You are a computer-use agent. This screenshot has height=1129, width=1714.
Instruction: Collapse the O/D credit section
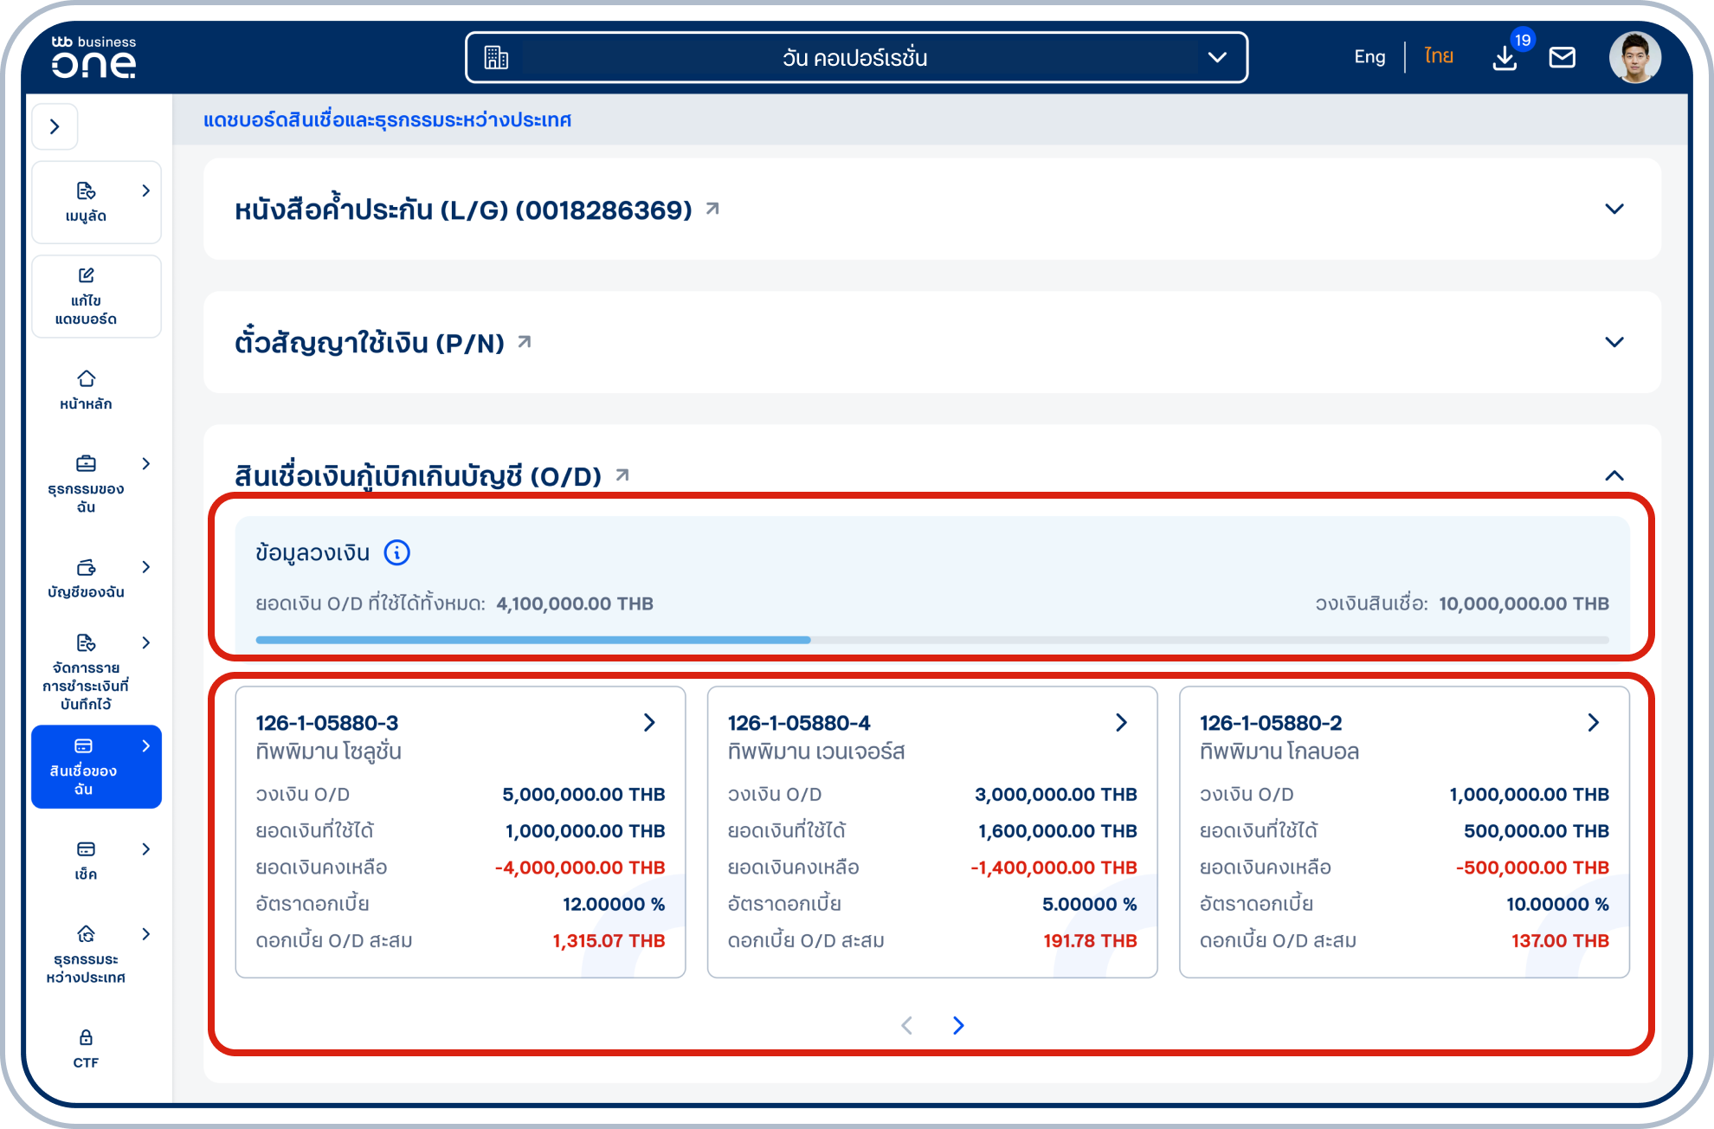(x=1614, y=475)
